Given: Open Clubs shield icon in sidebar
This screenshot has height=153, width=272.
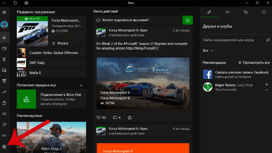Looking at the screenshot, I should (4, 81).
